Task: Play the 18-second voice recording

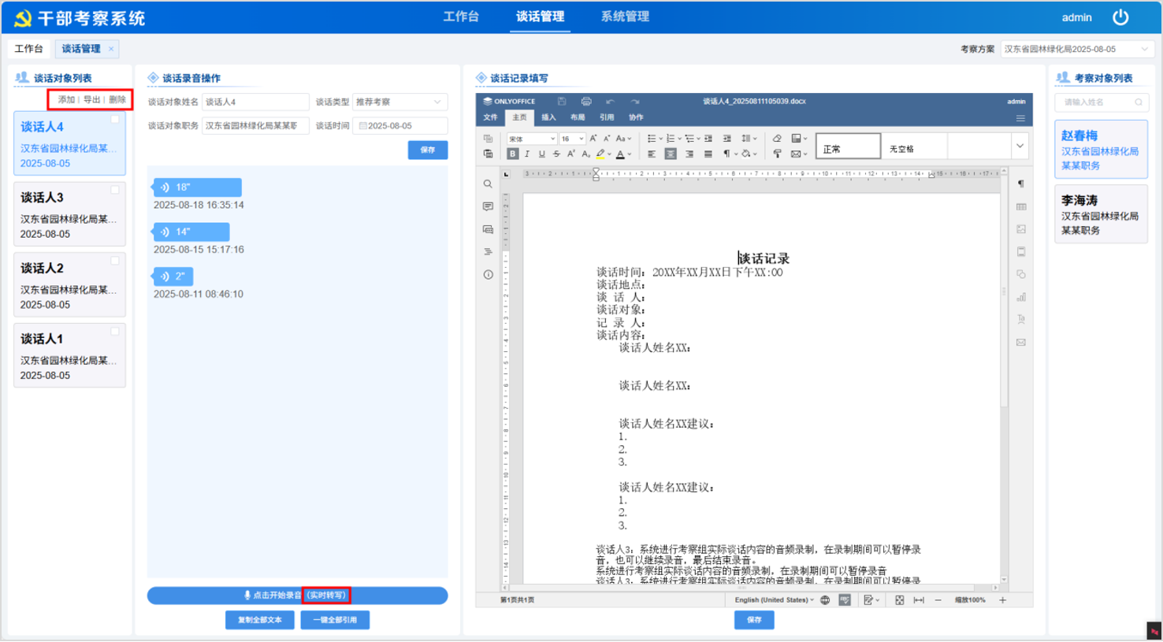Action: [197, 187]
